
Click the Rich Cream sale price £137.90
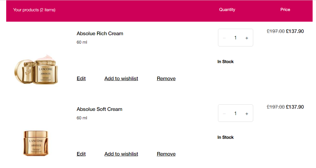295,31
